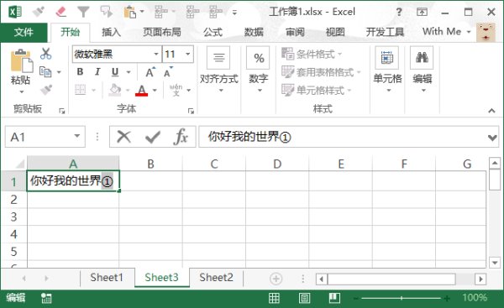Open the 文件 File tab

(24, 32)
